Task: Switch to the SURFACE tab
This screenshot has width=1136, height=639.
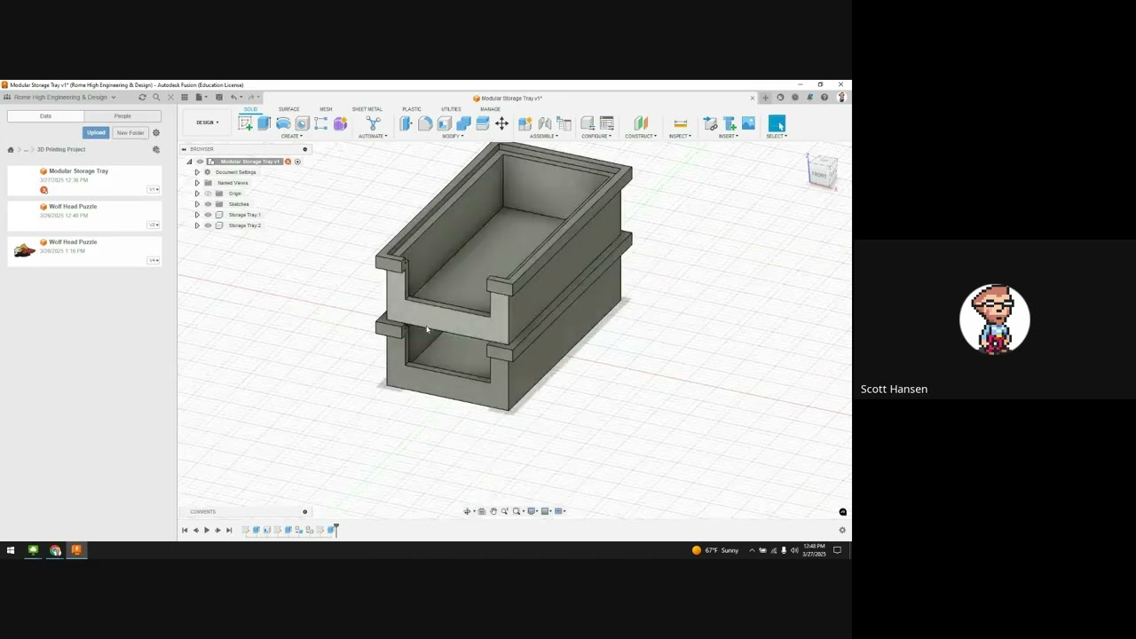Action: (x=288, y=109)
